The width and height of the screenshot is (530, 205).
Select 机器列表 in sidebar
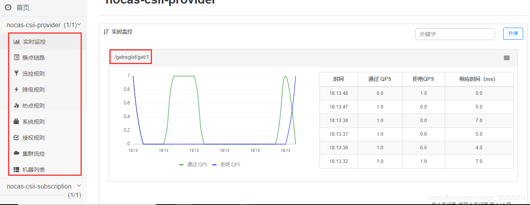34,170
